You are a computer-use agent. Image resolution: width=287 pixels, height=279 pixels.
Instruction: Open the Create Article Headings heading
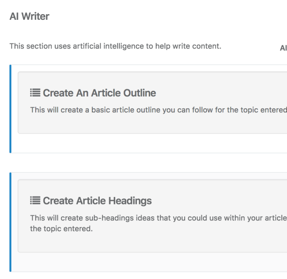(x=97, y=201)
